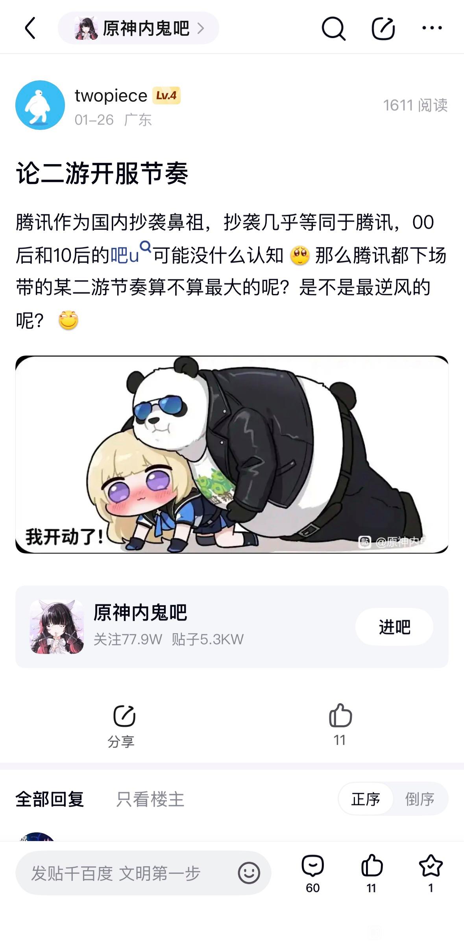Tap the 发贴千百度 reply input field
This screenshot has width=464, height=945.
pyautogui.click(x=143, y=873)
